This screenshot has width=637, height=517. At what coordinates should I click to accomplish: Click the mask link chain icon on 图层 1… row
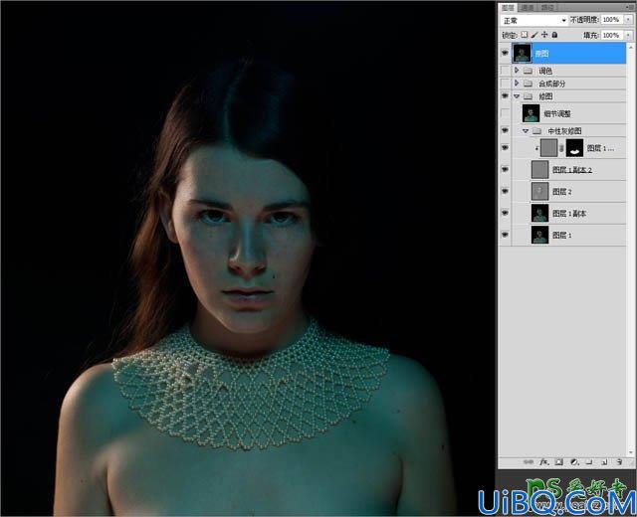(x=561, y=148)
